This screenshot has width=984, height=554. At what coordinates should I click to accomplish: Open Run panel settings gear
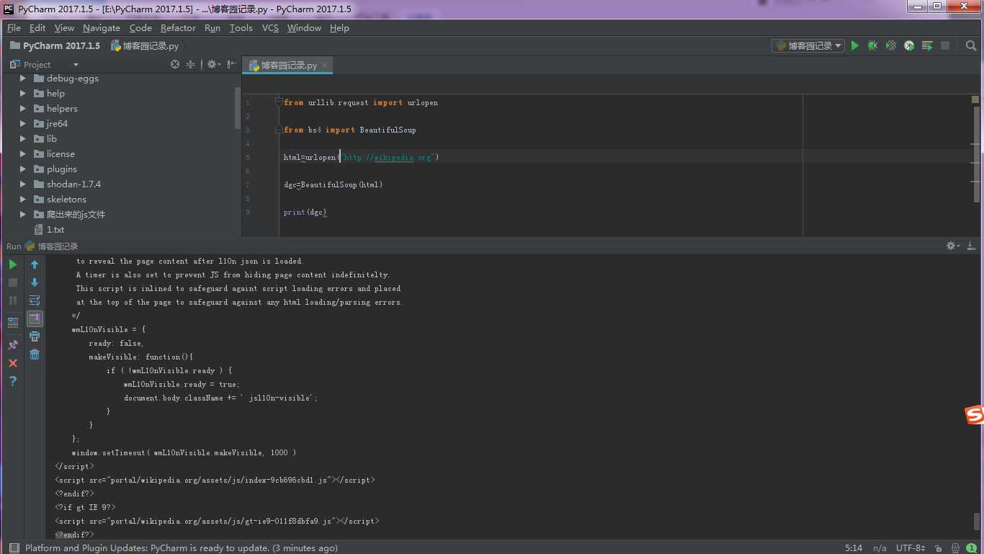pyautogui.click(x=952, y=246)
